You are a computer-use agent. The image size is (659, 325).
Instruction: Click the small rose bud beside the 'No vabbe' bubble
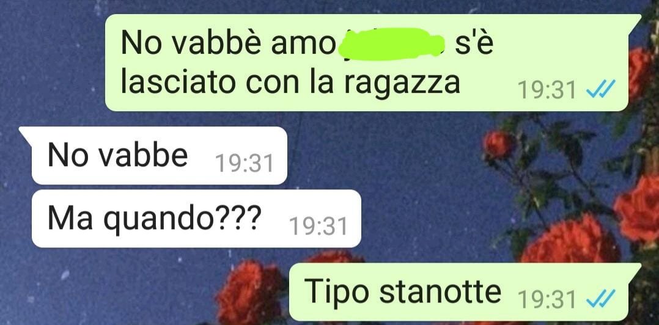point(498,144)
